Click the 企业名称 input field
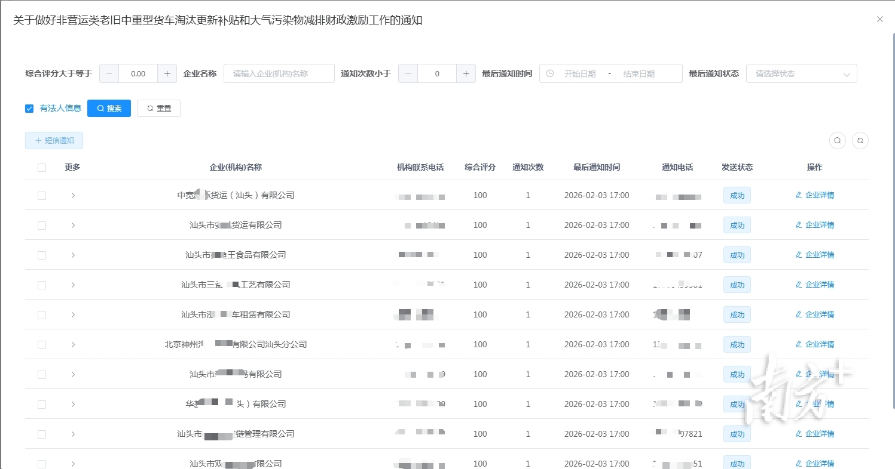Screen dimensions: 895x469 coord(279,73)
